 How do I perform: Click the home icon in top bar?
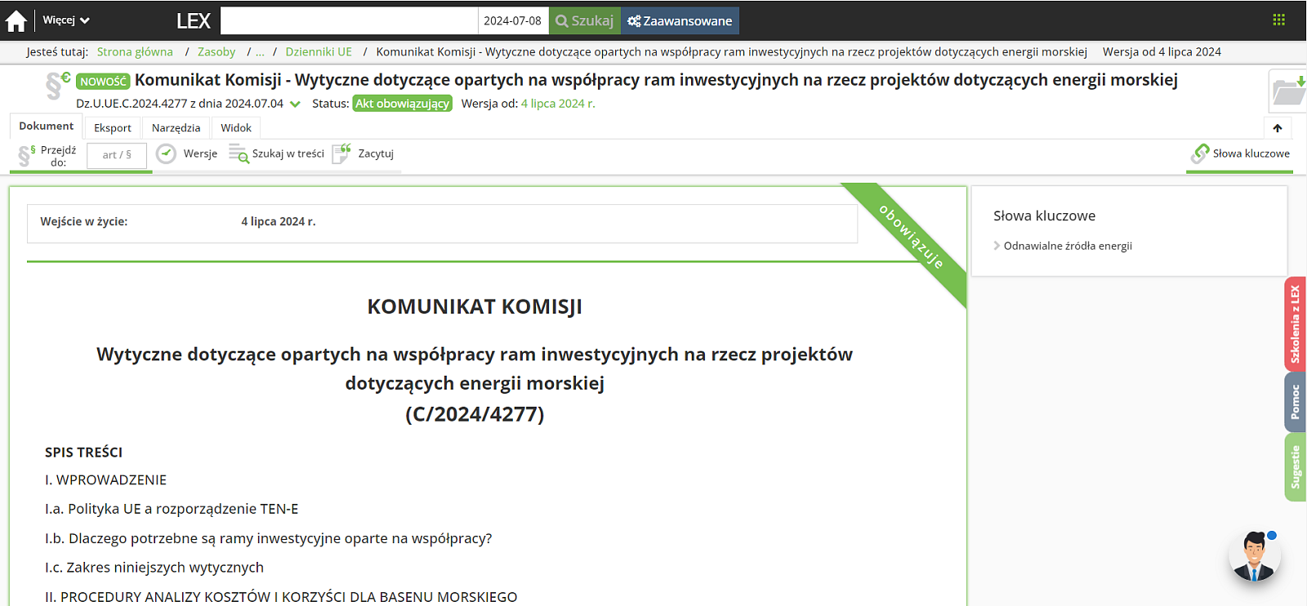(x=16, y=20)
